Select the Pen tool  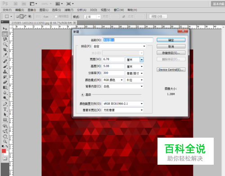pos(5,104)
